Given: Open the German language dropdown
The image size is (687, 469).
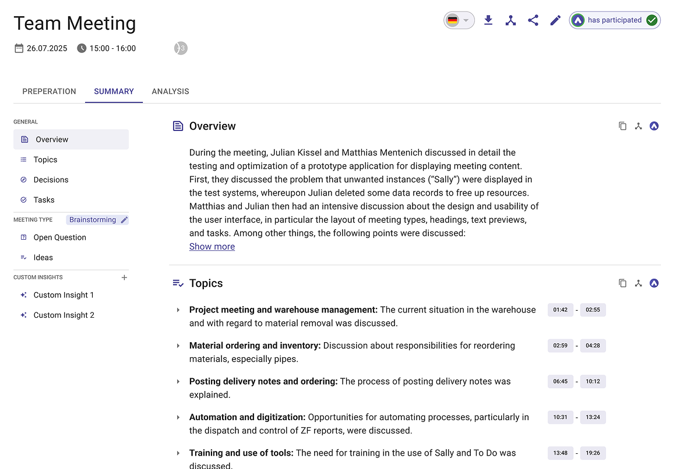Looking at the screenshot, I should coord(459,20).
